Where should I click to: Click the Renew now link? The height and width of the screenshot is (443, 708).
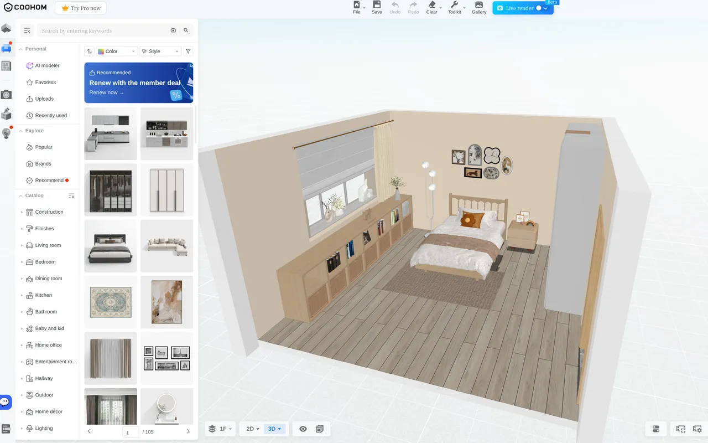click(x=107, y=92)
